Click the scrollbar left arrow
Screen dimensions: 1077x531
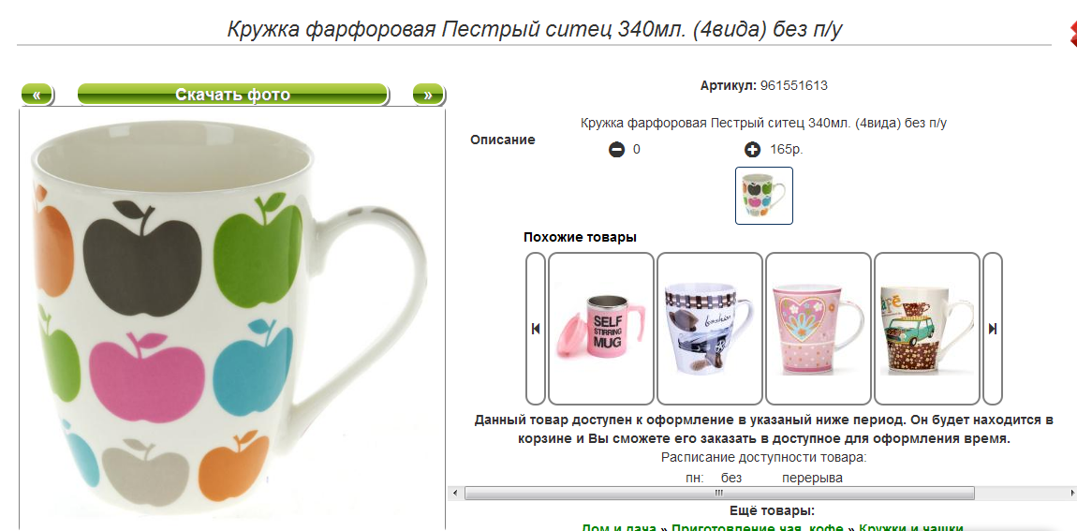pos(453,493)
